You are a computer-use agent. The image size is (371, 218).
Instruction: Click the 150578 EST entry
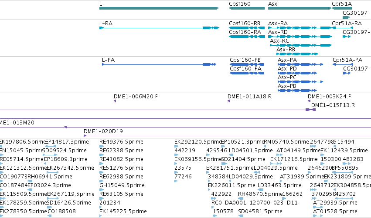pyautogui.click(x=223, y=211)
